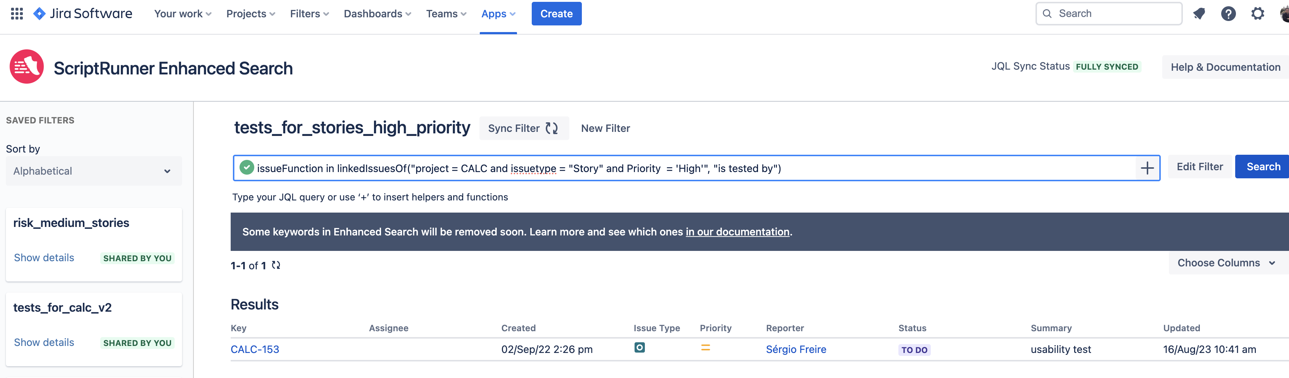Expand the Apps menu
Screen dimensions: 1289x378
click(498, 14)
